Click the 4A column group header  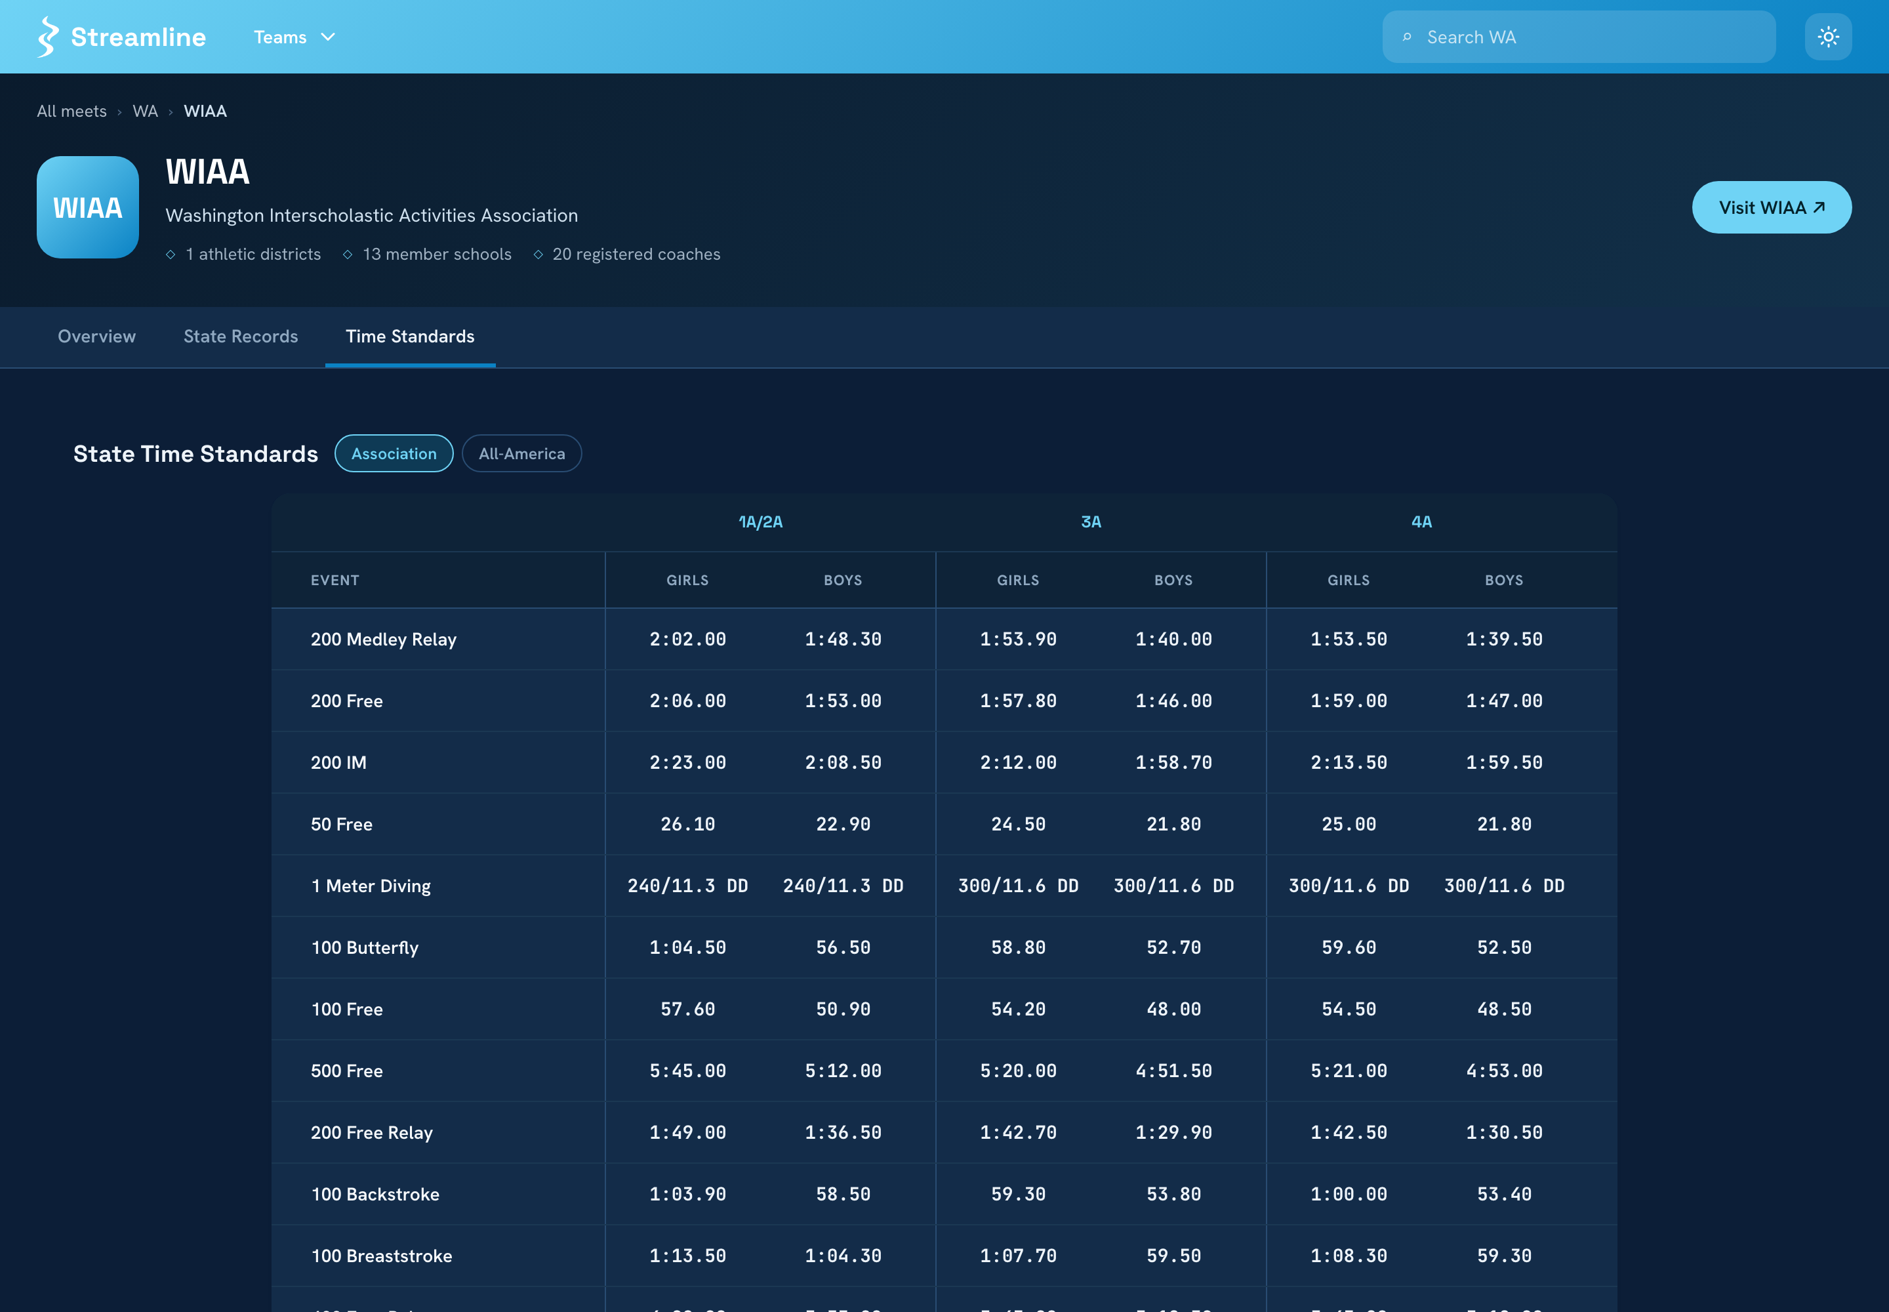coord(1421,522)
